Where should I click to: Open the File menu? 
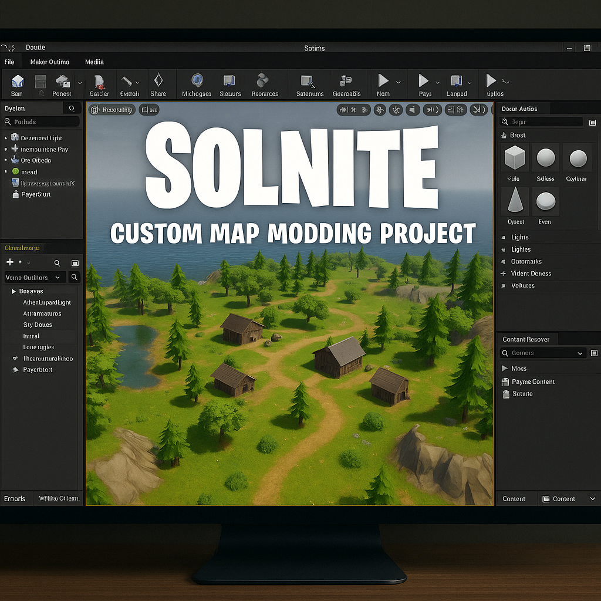coord(9,61)
